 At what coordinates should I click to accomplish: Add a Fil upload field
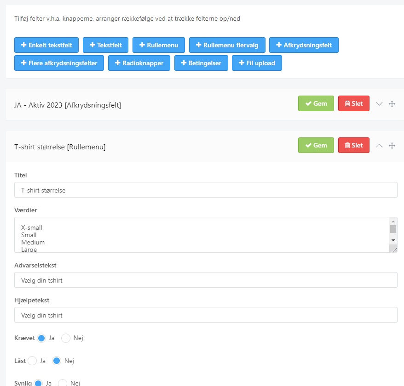pyautogui.click(x=257, y=63)
